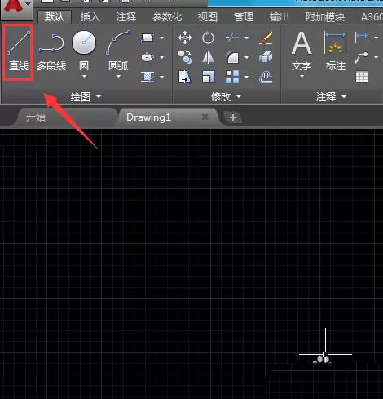Viewport: 383px width, 399px height.
Task: Click the Rectangle tool icon
Action: (x=147, y=38)
